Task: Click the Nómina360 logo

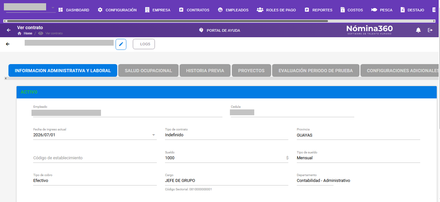Action: coord(370,30)
